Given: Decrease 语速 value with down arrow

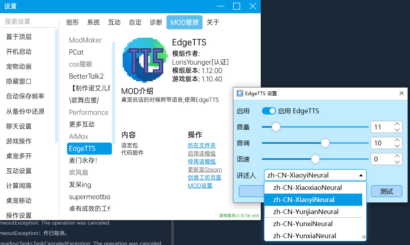Looking at the screenshot, I should [x=397, y=162].
